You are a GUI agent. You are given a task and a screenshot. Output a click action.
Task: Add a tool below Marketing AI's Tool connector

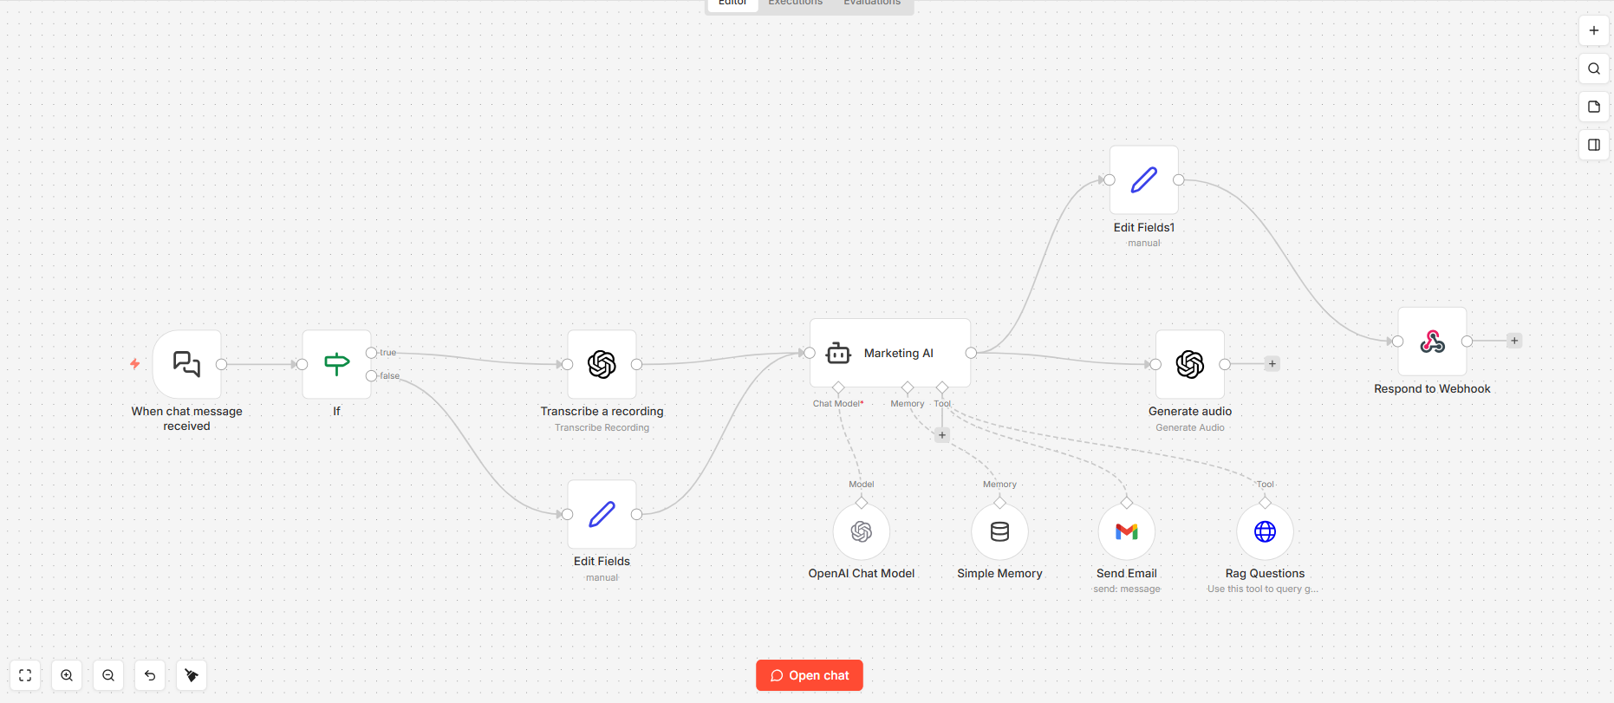942,435
